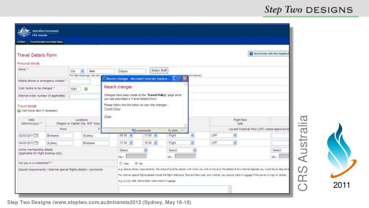Image resolution: width=369 pixels, height=208 pixels.
Task: Open the 19:00 time dropdown
Action: tap(155, 143)
